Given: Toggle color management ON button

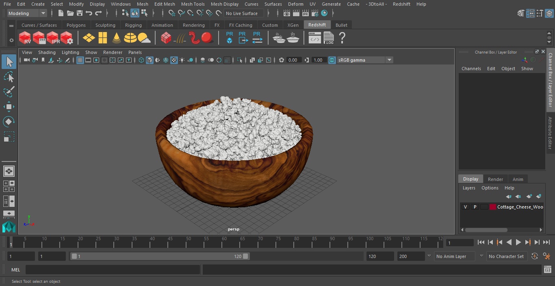Looking at the screenshot, I should point(332,60).
